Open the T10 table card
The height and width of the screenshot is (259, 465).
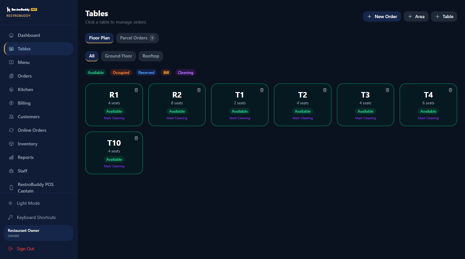[114, 153]
